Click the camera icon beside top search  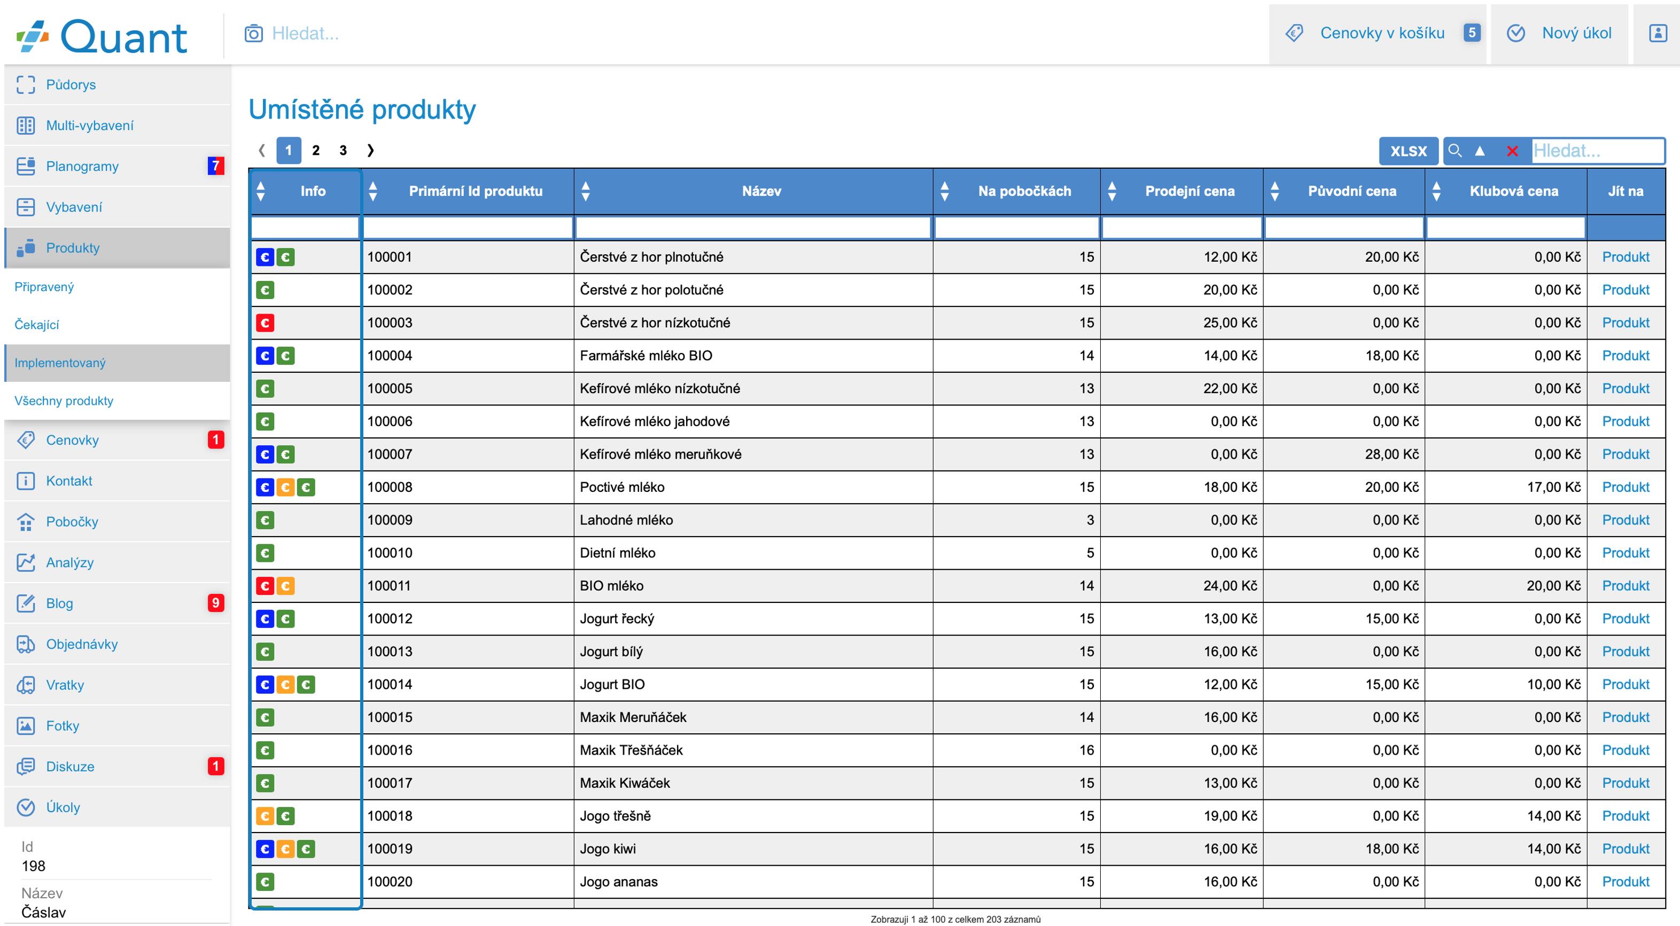253,33
